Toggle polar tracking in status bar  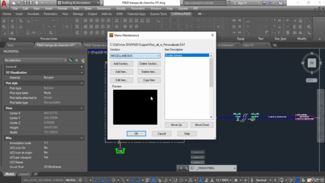pos(114,180)
